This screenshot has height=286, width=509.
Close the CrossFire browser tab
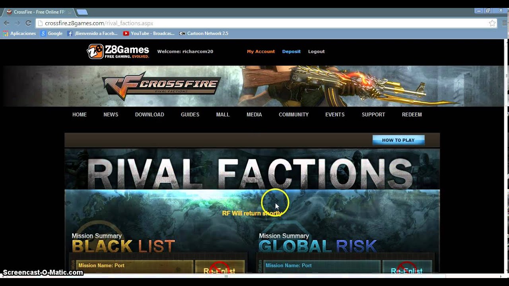pyautogui.click(x=70, y=12)
